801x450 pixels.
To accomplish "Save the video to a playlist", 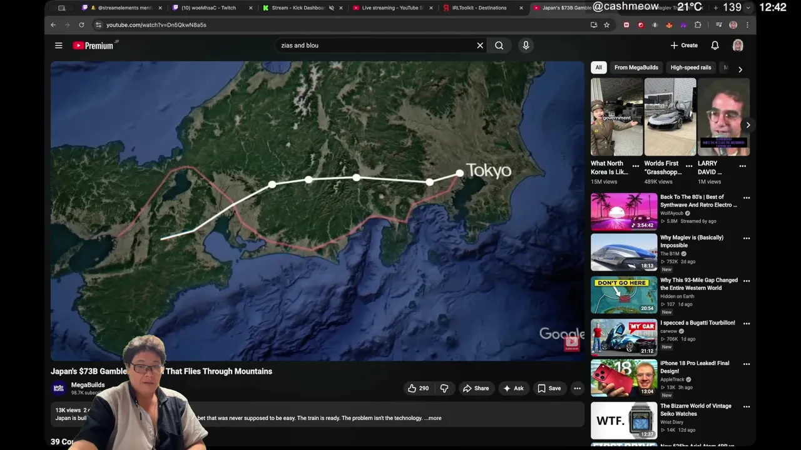I will pyautogui.click(x=549, y=388).
